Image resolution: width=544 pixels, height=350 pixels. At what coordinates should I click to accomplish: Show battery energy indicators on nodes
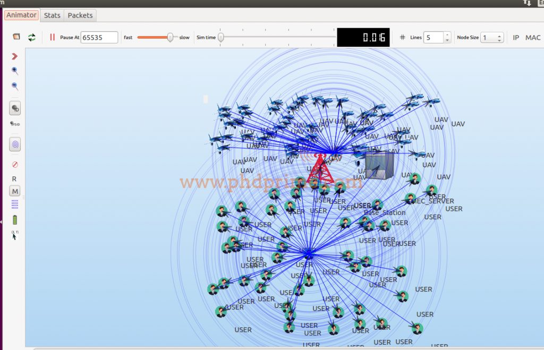click(x=14, y=219)
